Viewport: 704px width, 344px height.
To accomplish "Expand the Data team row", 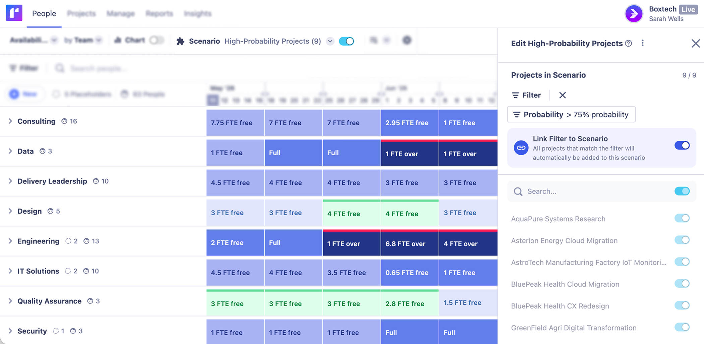I will pyautogui.click(x=10, y=151).
